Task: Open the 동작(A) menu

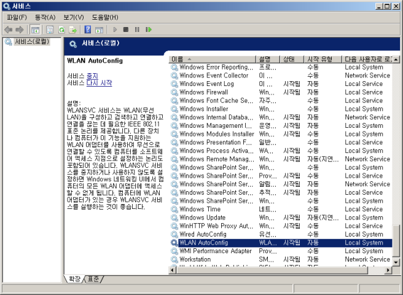Action: click(x=45, y=17)
